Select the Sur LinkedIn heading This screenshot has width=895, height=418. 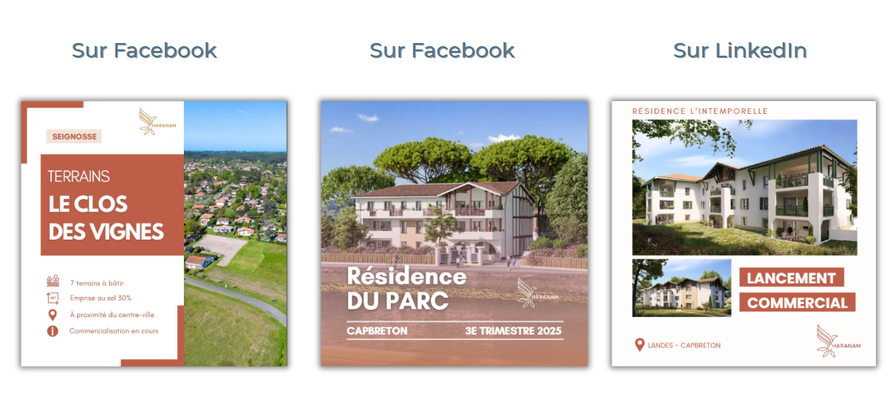741,50
